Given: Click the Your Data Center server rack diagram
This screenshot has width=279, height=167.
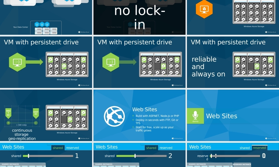Looking at the screenshot, I should [x=46, y=28].
